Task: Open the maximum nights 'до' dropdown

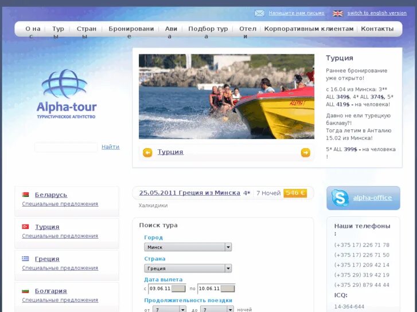Action: [x=217, y=309]
